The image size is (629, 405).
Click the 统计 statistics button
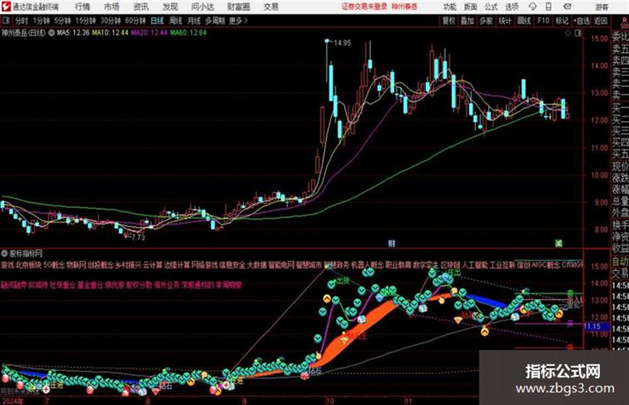pos(505,21)
